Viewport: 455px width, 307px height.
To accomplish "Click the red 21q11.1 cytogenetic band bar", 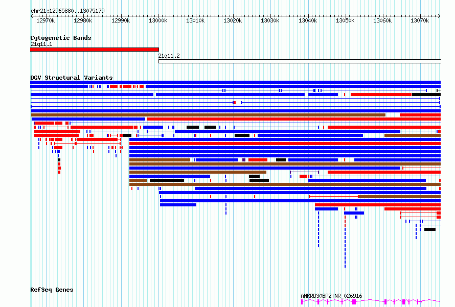I will click(x=95, y=50).
